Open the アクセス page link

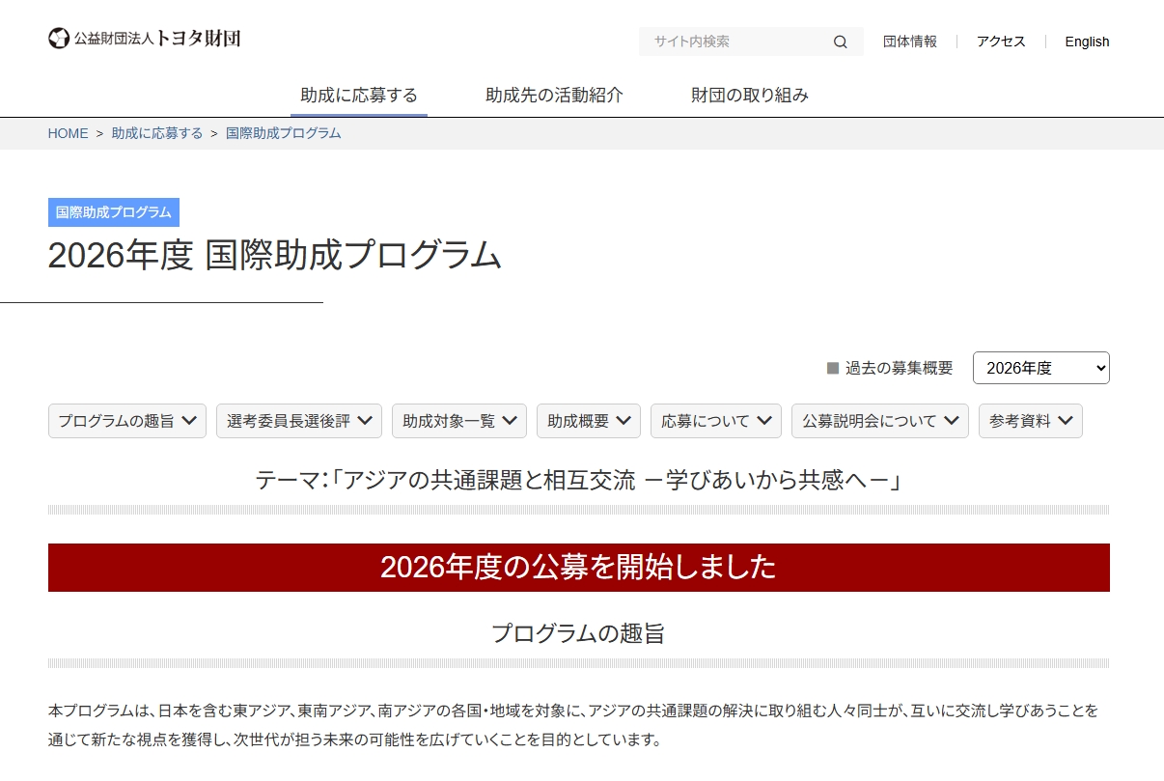click(1001, 42)
